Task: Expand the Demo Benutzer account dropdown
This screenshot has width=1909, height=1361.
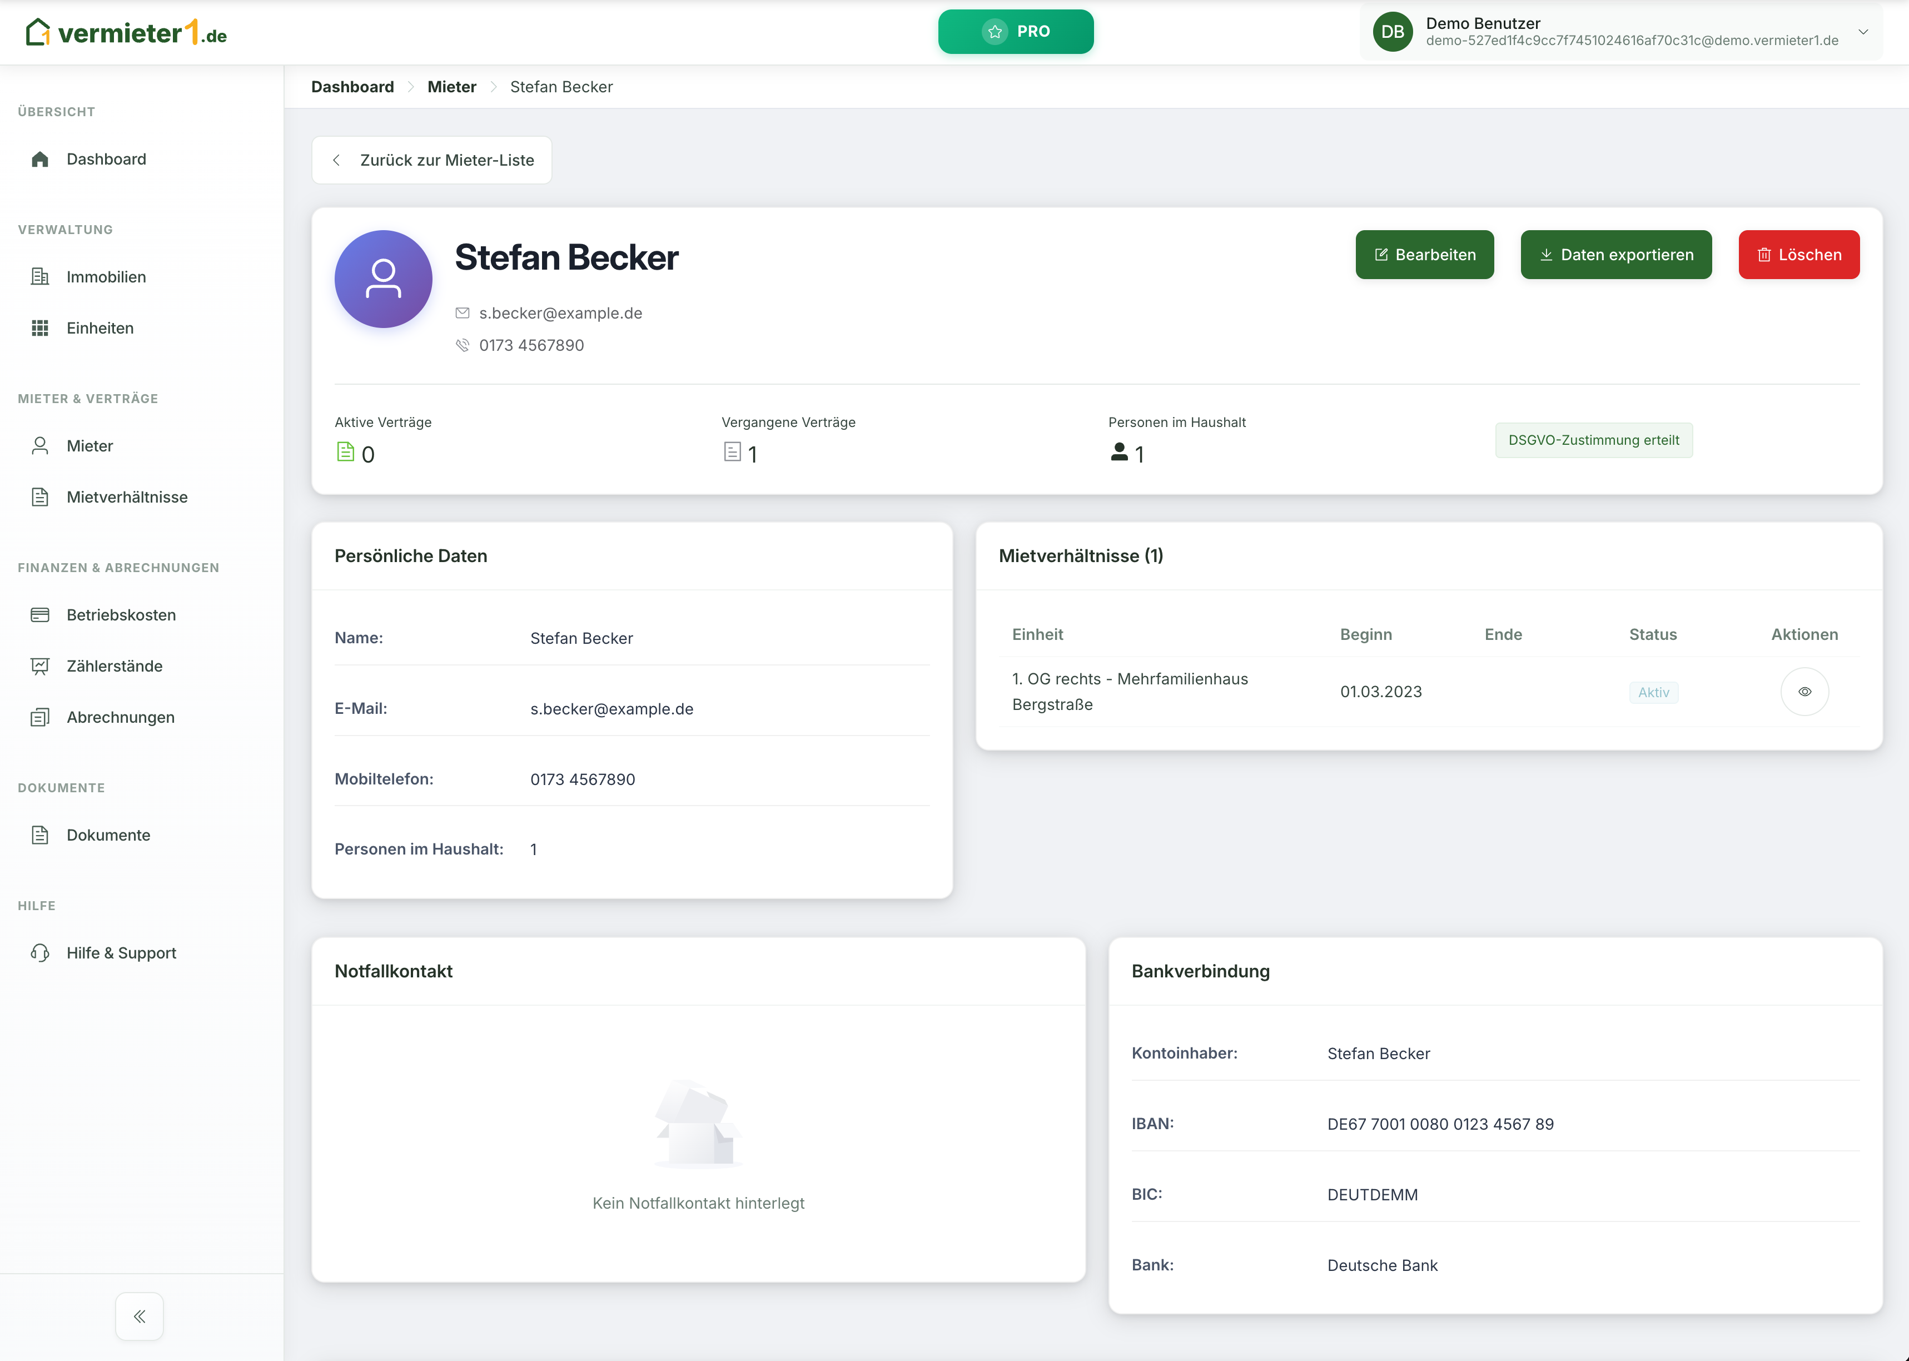Action: pos(1863,32)
